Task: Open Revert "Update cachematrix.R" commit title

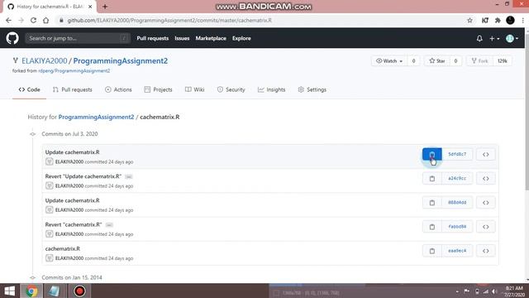Action: click(x=83, y=176)
